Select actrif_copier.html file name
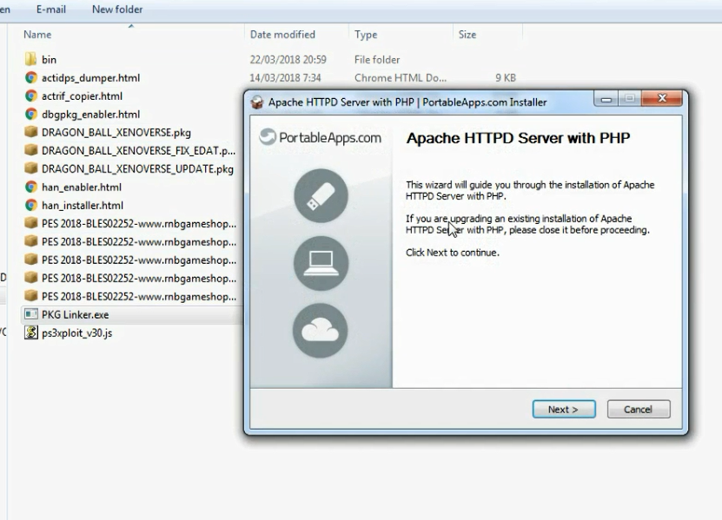Viewport: 722px width, 520px height. tap(82, 96)
